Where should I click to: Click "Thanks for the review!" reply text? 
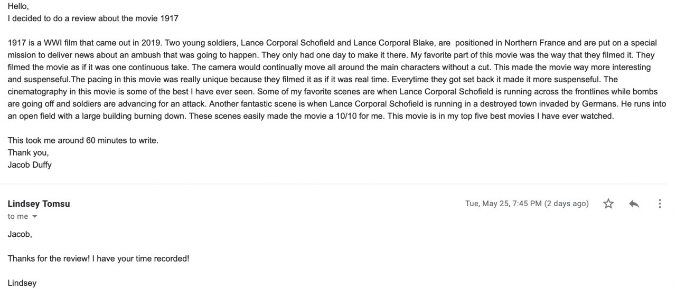pyautogui.click(x=49, y=258)
